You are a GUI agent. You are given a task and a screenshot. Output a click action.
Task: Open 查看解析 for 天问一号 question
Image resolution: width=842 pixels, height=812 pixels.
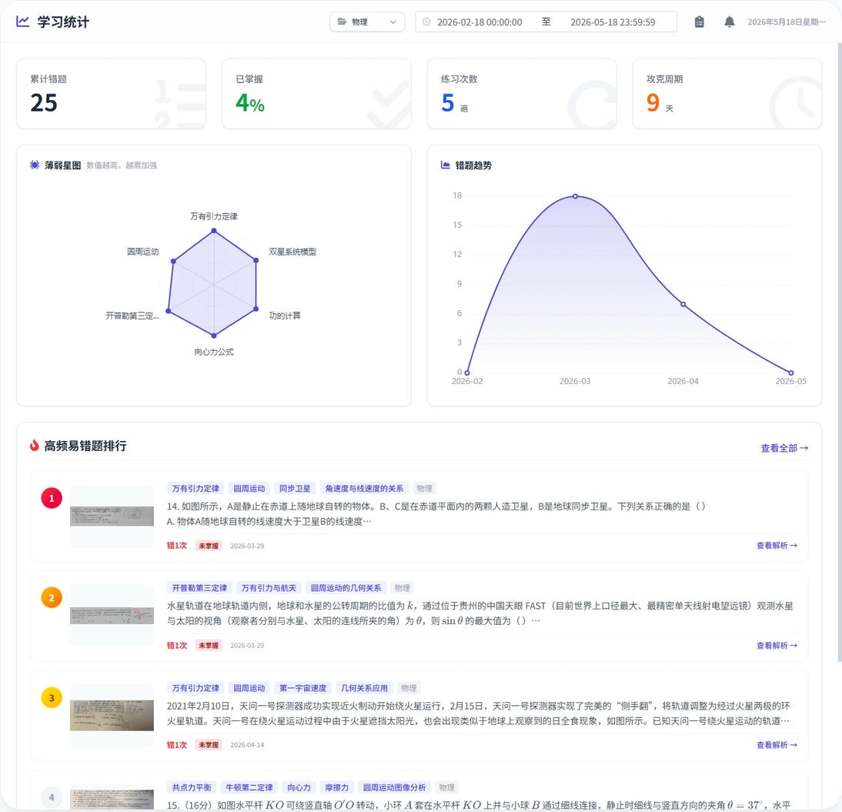(777, 745)
